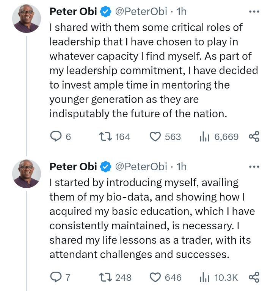The image size is (273, 291).
Task: Click @PeterObi handle on second tweet
Action: click(x=140, y=167)
